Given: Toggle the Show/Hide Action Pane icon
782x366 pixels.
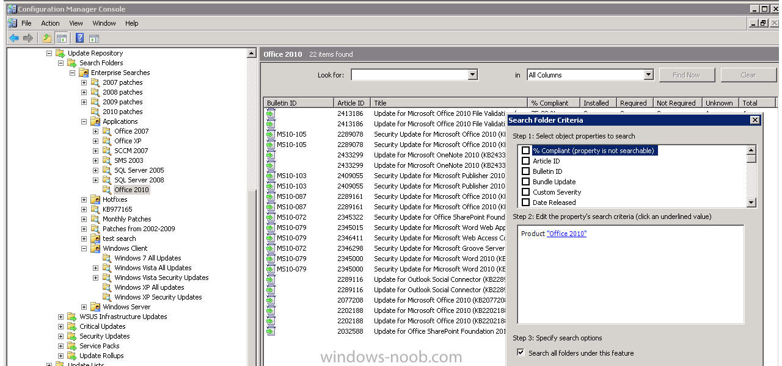Looking at the screenshot, I should click(93, 38).
